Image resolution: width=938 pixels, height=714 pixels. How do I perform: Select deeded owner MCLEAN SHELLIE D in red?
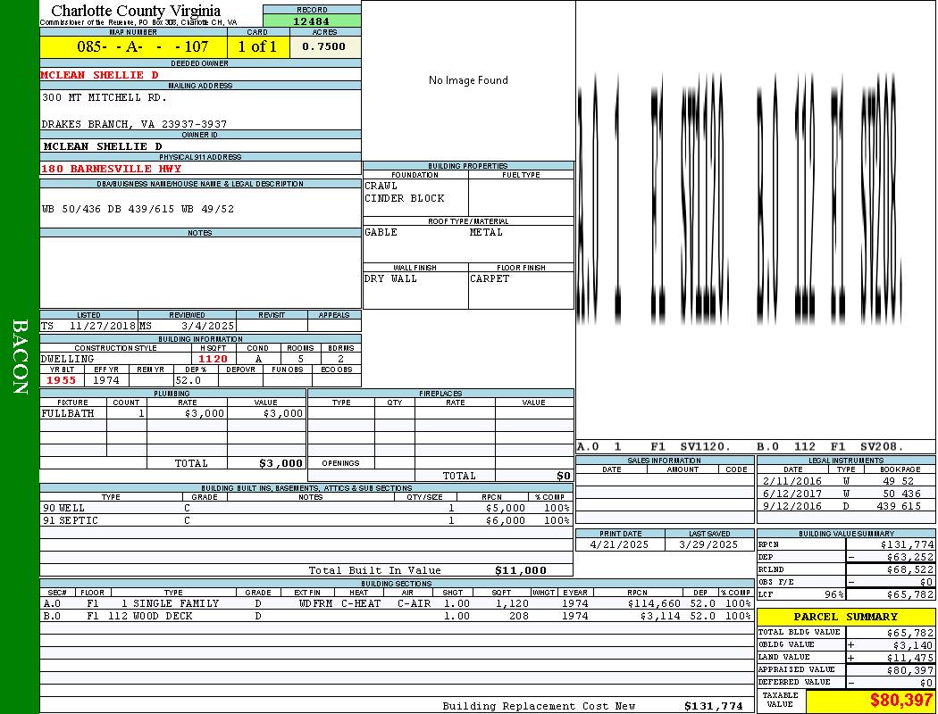(x=99, y=75)
